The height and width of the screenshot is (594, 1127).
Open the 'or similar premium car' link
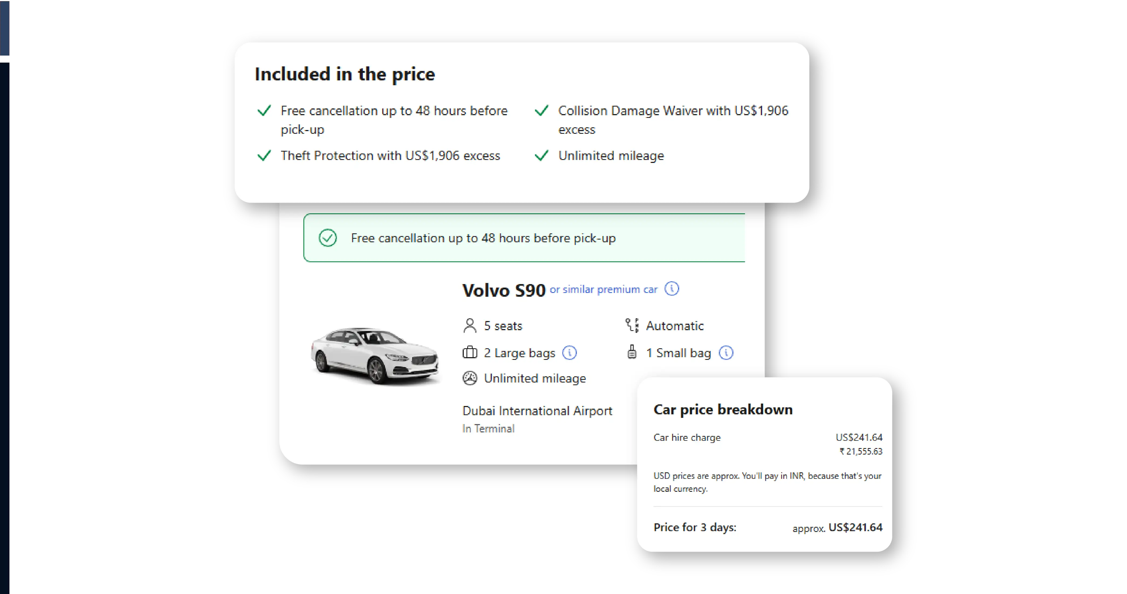point(603,289)
